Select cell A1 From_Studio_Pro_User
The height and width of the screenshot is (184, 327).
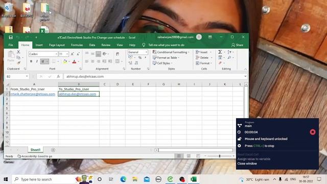click(x=34, y=89)
